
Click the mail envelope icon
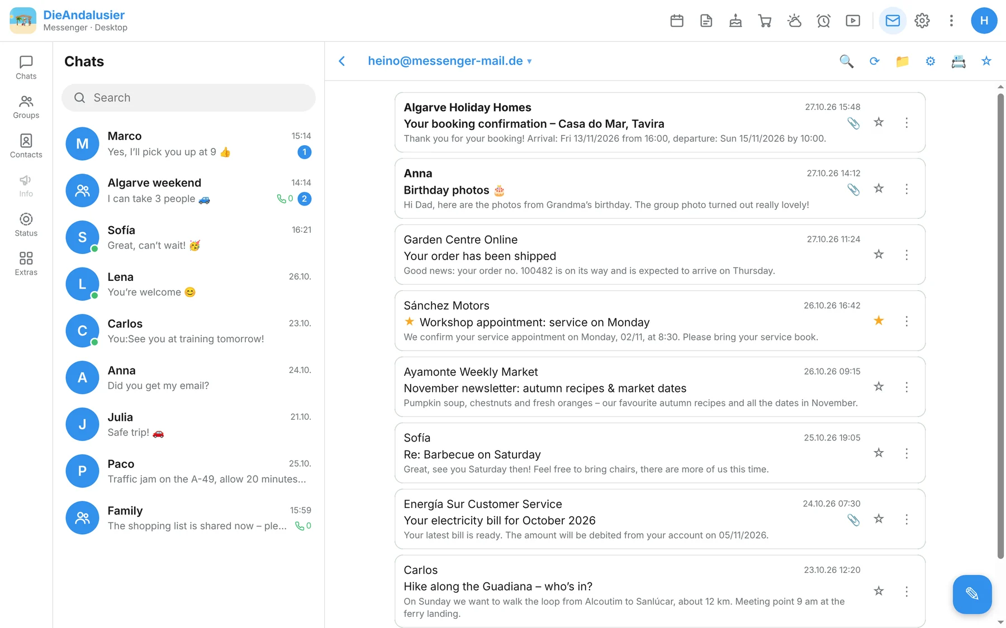pyautogui.click(x=893, y=21)
